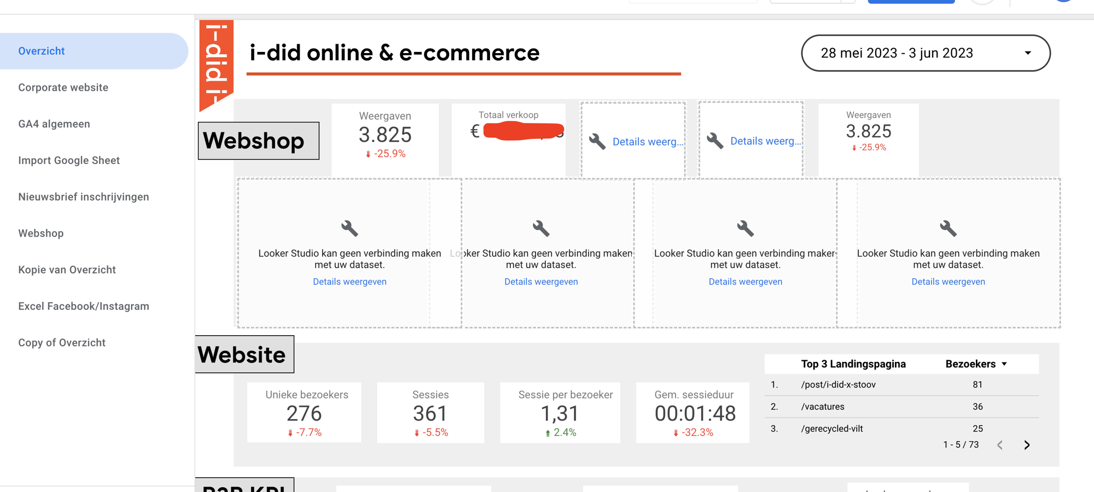Screen dimensions: 1094x492
Task: Select the Website section heading
Action: pyautogui.click(x=245, y=354)
